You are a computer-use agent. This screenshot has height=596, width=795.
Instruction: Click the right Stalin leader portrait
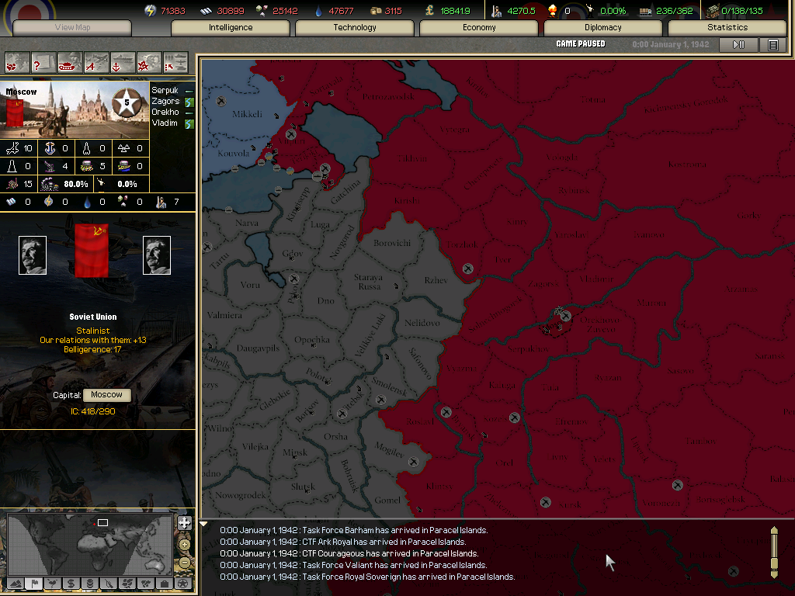point(157,255)
